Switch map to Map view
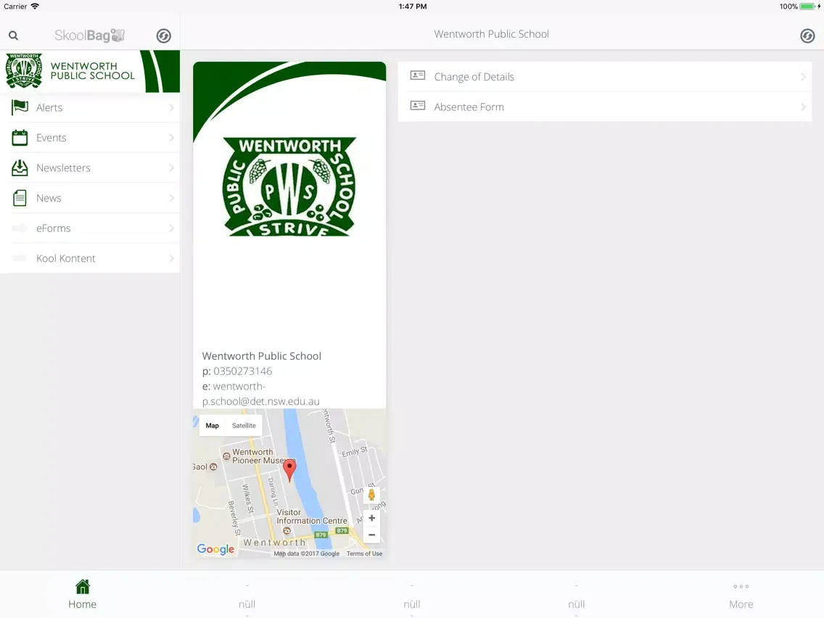The height and width of the screenshot is (618, 824). (x=213, y=426)
